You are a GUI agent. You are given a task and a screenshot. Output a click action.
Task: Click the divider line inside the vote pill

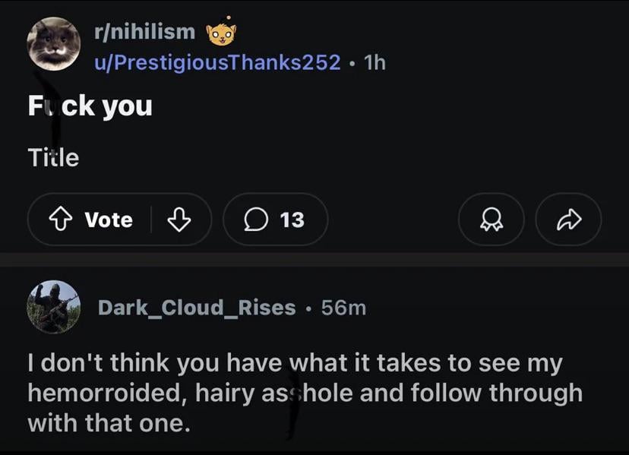click(151, 220)
